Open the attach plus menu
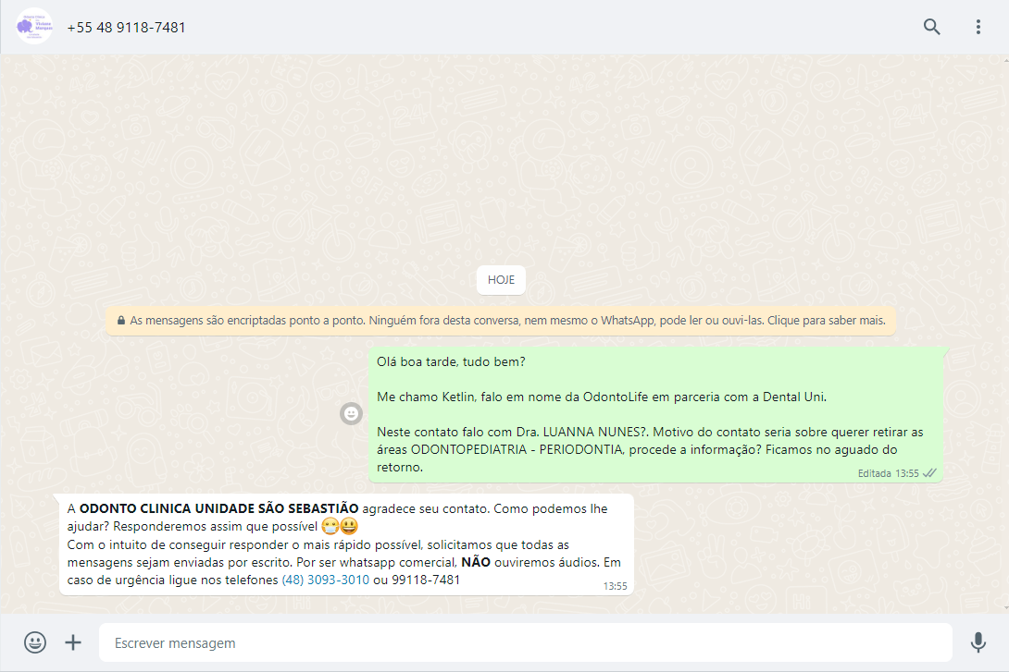The width and height of the screenshot is (1009, 672). [73, 642]
